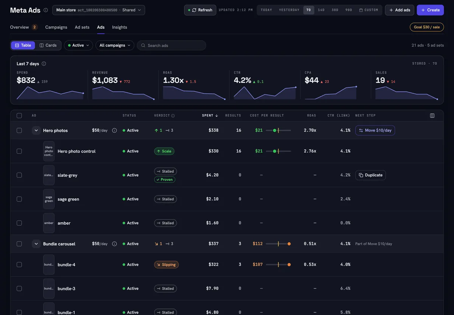Image resolution: width=454 pixels, height=315 pixels.
Task: Go to the Ad sets tab
Action: (x=82, y=27)
